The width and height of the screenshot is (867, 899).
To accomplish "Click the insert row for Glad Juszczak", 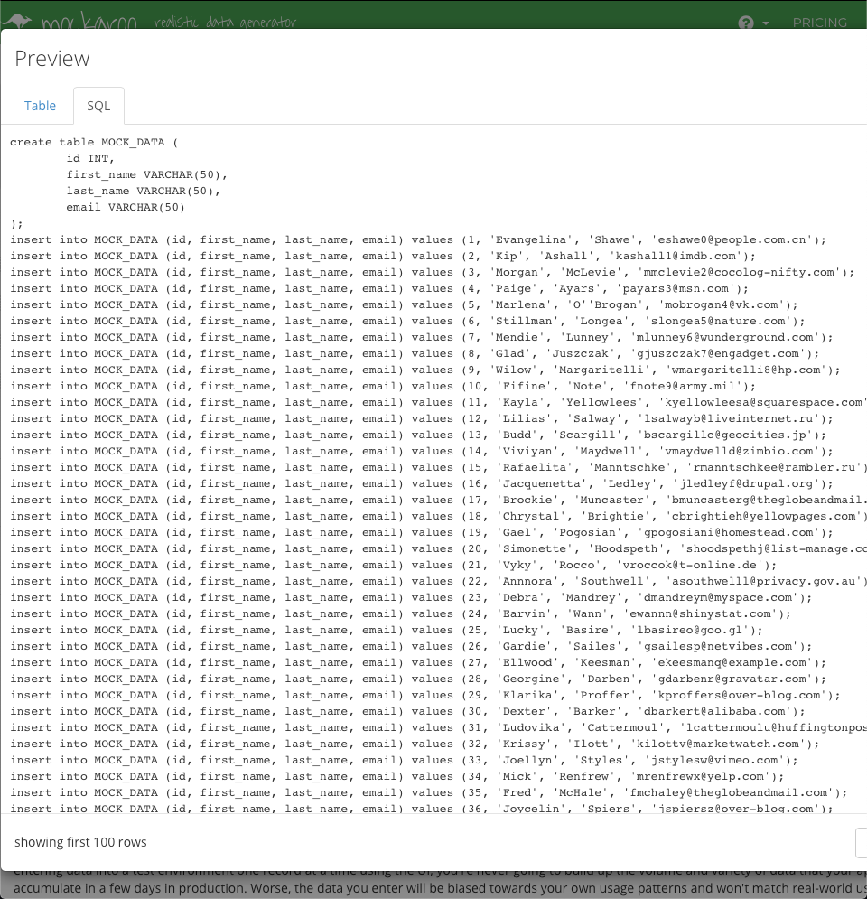I will coord(415,354).
